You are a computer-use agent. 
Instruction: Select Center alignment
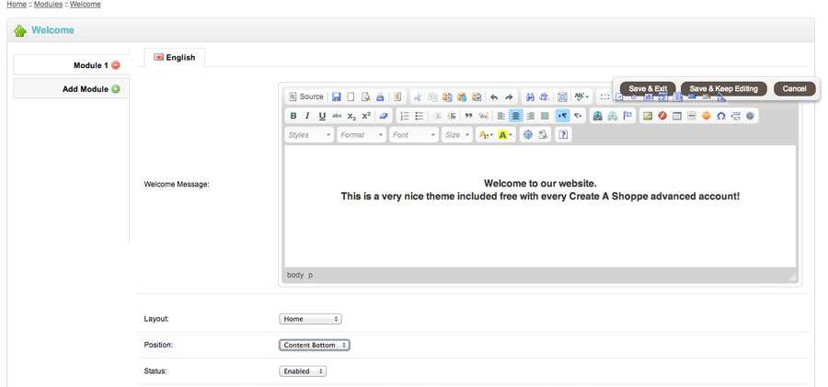tap(516, 116)
